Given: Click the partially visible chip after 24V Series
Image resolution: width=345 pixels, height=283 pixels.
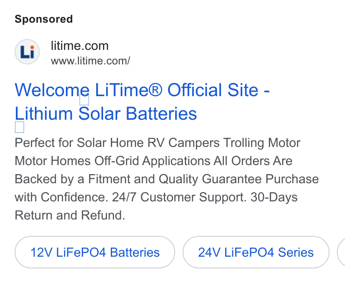Looking at the screenshot, I should tap(341, 252).
